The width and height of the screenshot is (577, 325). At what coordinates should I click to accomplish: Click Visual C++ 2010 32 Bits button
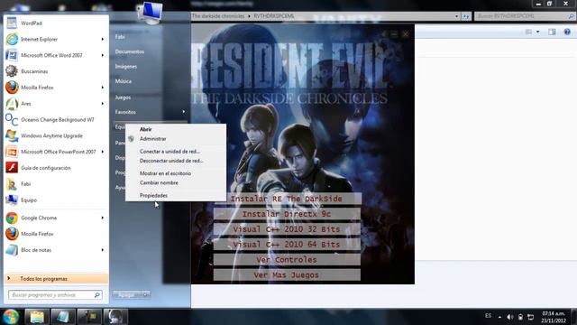287,229
